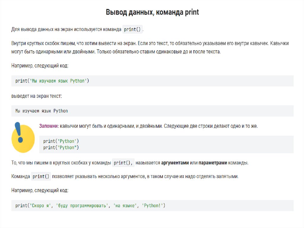304x228 pixels.
Task: Click the code line print("Python") with double quotes
Action: [x=61, y=147]
